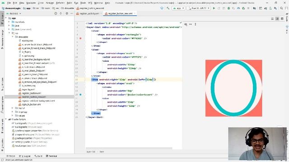Open the Build tool window button
The width and height of the screenshot is (289, 162).
38,156
